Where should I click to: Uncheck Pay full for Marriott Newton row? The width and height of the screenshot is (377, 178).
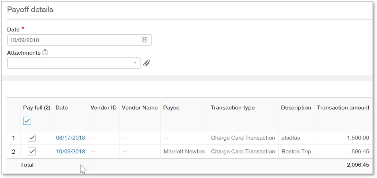pos(31,151)
